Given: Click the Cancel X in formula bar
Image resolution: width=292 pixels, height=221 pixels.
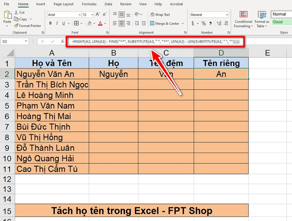Looking at the screenshot, I should (x=42, y=42).
